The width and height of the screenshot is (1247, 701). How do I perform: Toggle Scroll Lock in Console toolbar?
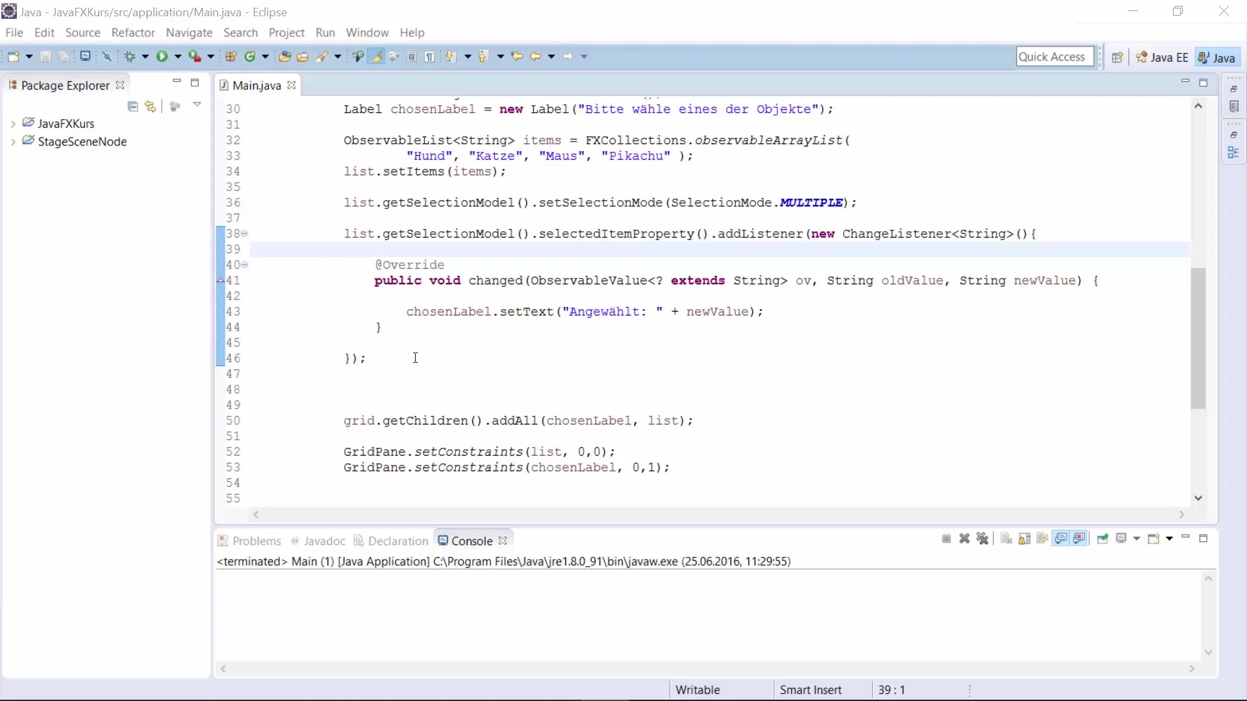point(1024,539)
